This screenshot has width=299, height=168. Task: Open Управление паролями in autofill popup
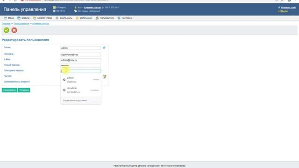point(75,100)
